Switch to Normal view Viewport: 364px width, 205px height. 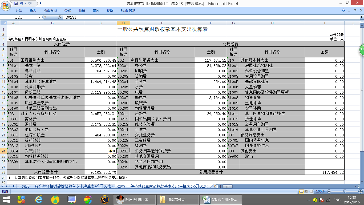[x=301, y=191]
